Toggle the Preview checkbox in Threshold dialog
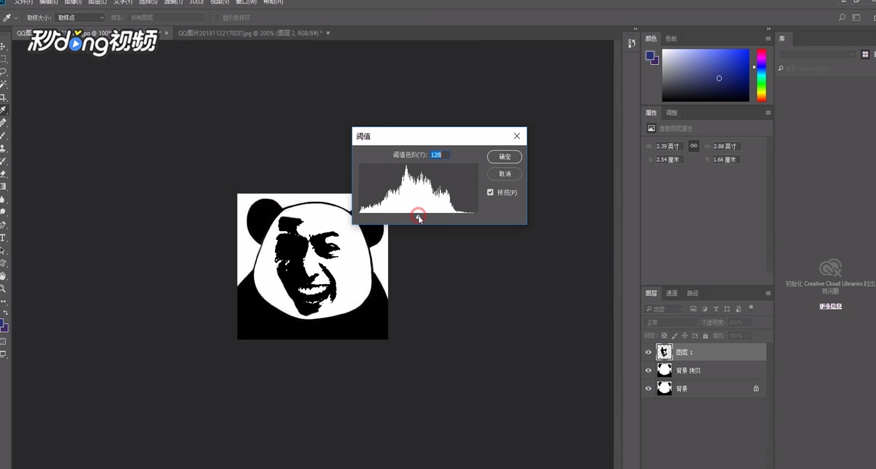This screenshot has width=876, height=469. pyautogui.click(x=490, y=192)
